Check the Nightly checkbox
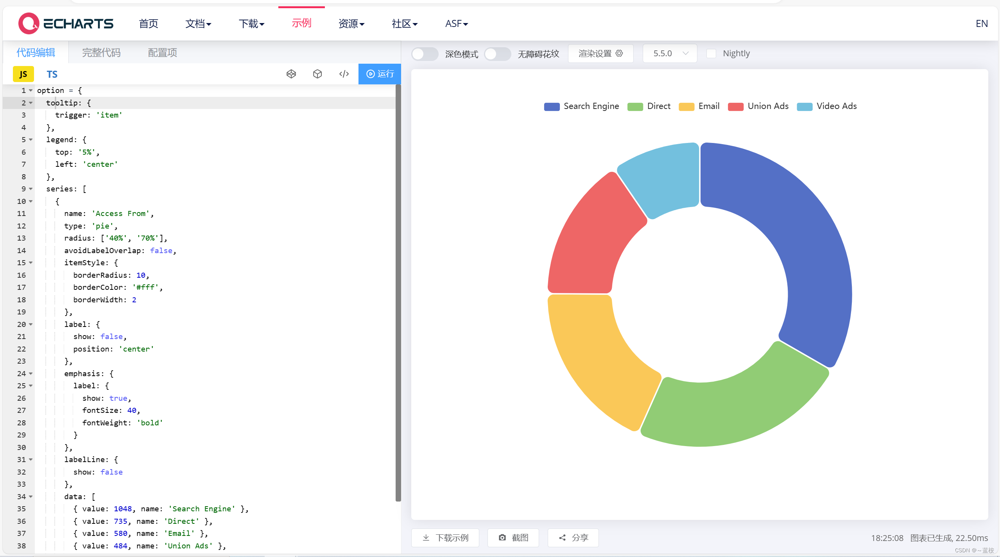Screen dimensions: 1000x557 pyautogui.click(x=712, y=53)
